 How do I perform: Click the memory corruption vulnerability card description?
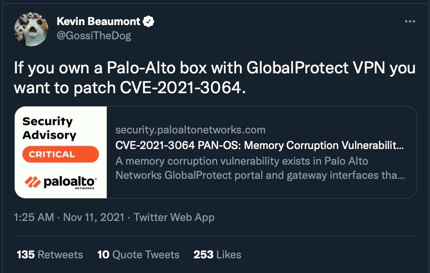pyautogui.click(x=260, y=168)
